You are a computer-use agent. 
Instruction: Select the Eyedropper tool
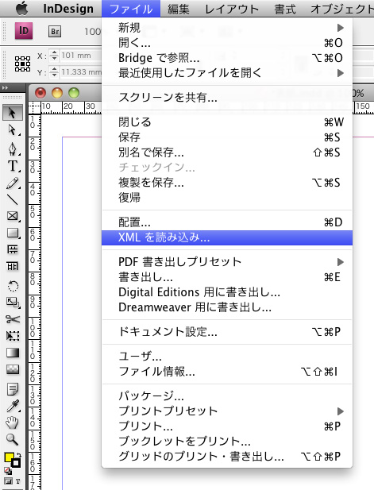click(13, 406)
